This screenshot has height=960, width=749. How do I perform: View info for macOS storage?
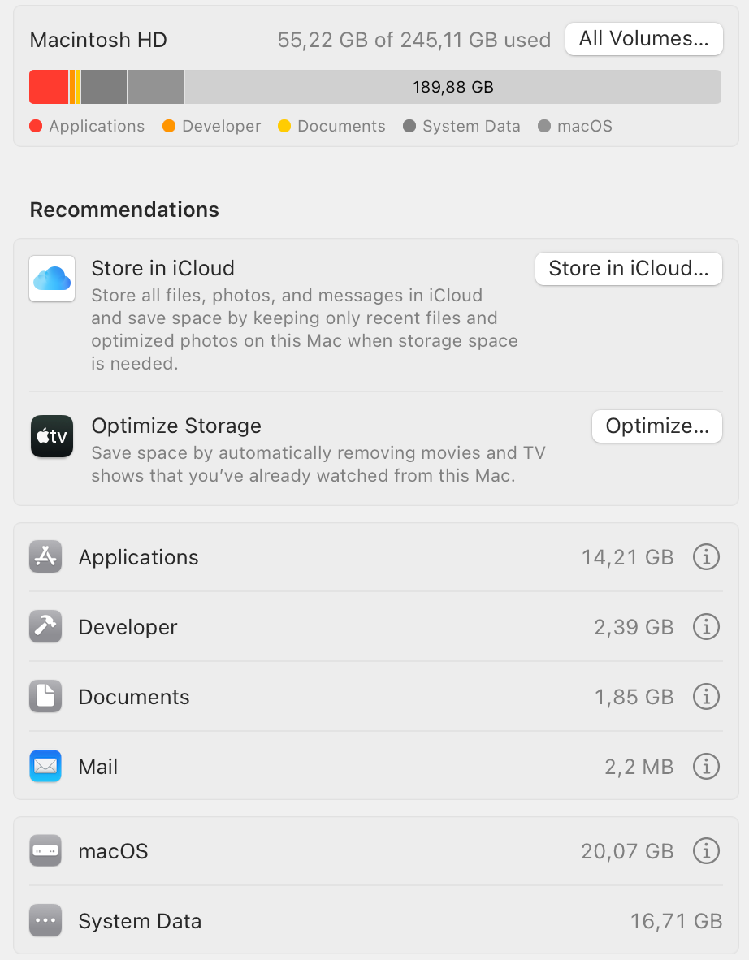pos(706,851)
